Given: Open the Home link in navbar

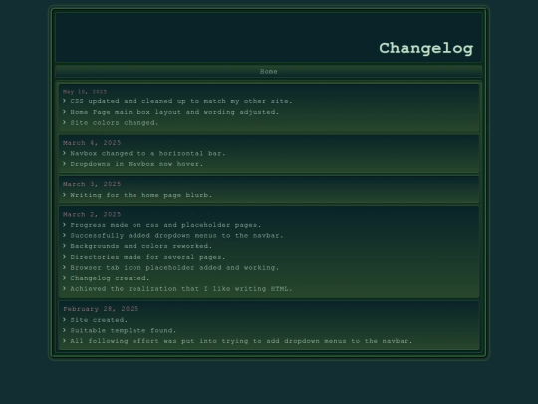Looking at the screenshot, I should 269,72.
